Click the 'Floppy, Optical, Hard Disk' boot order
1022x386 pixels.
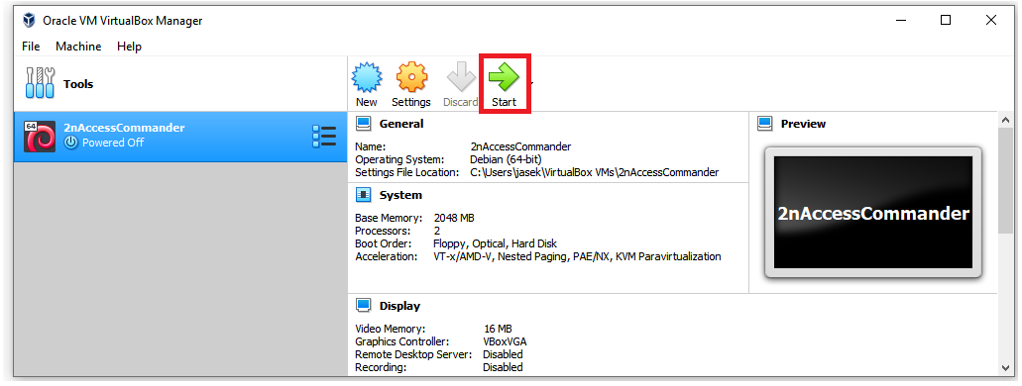click(496, 243)
